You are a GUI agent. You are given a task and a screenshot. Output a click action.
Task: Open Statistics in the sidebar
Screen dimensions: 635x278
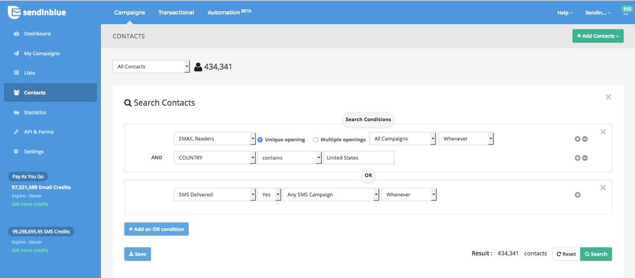coord(34,112)
